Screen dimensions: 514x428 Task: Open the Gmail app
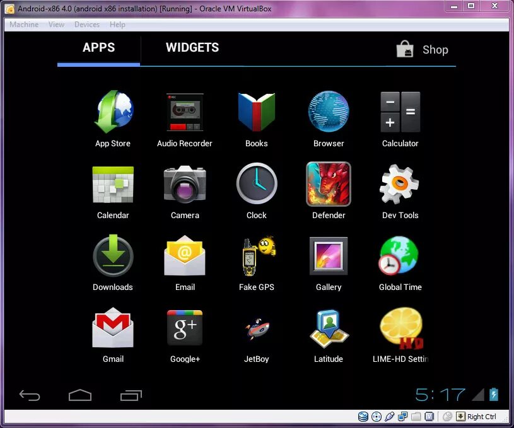tap(113, 328)
